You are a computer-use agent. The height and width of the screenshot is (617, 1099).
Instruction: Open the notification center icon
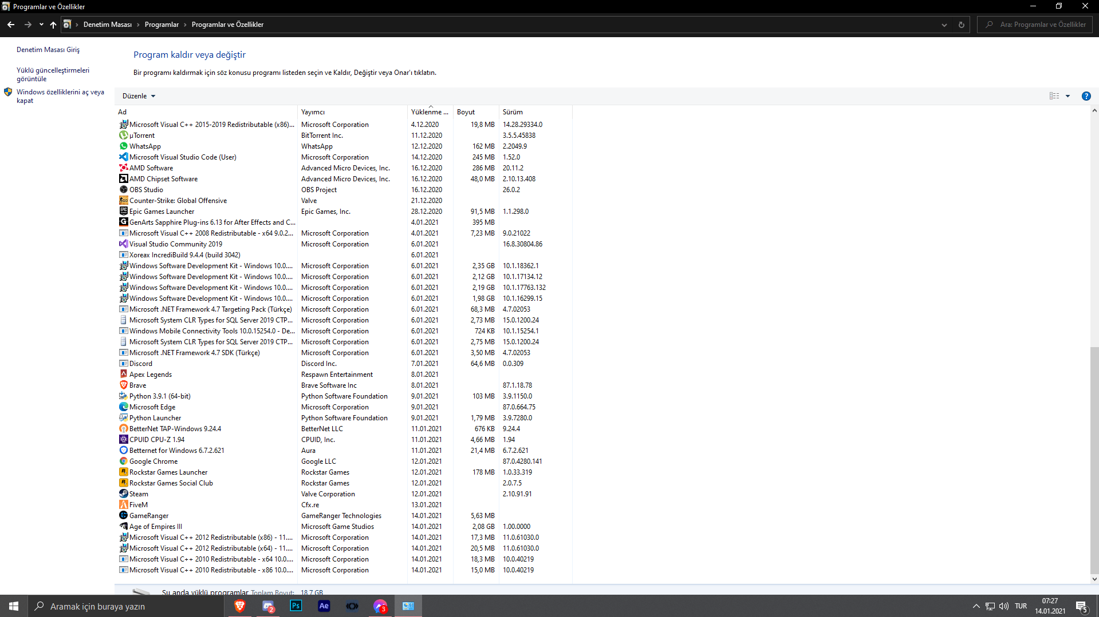click(1082, 606)
